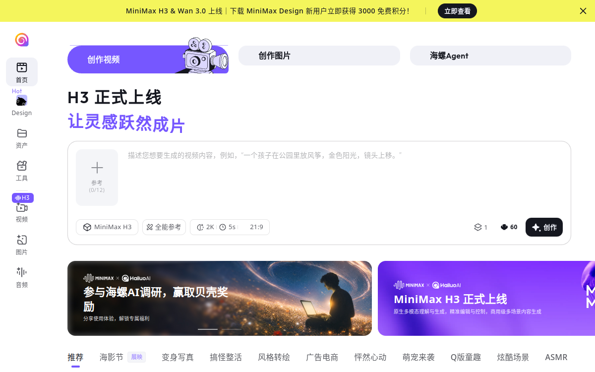Select the 创作图片 mode tab
595x372 pixels.
(319, 56)
